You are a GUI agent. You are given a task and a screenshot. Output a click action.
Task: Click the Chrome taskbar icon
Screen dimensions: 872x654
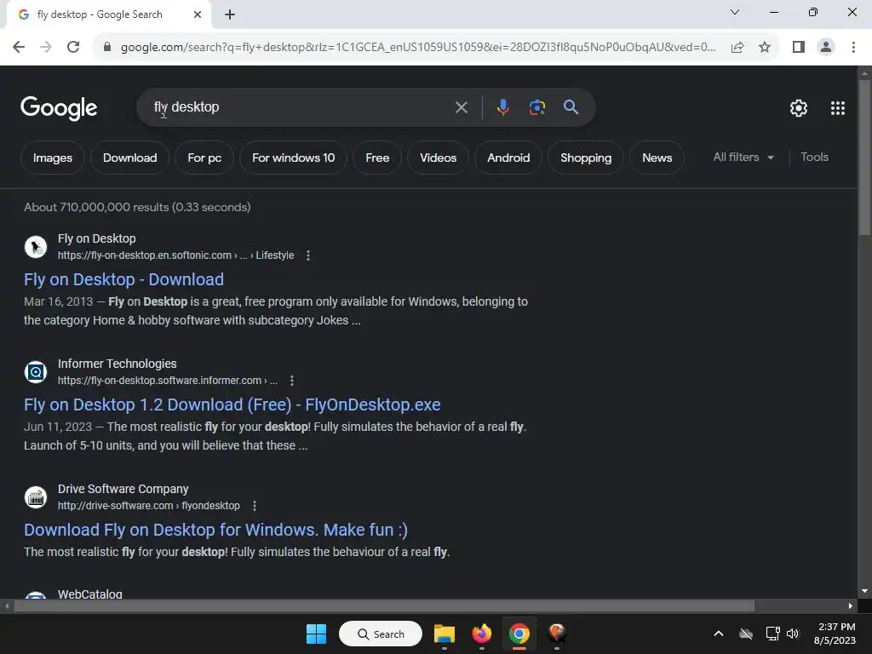tap(519, 634)
